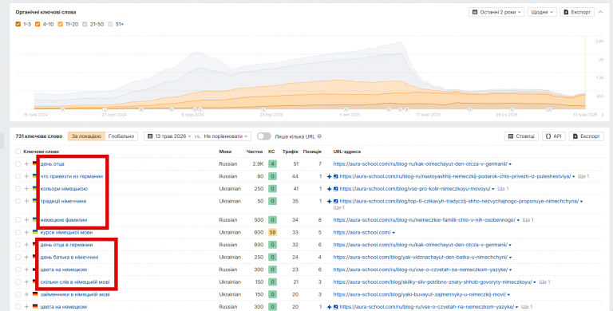Click plus icon beside 'день отца в германии'
Image resolution: width=613 pixels, height=311 pixels.
26,245
